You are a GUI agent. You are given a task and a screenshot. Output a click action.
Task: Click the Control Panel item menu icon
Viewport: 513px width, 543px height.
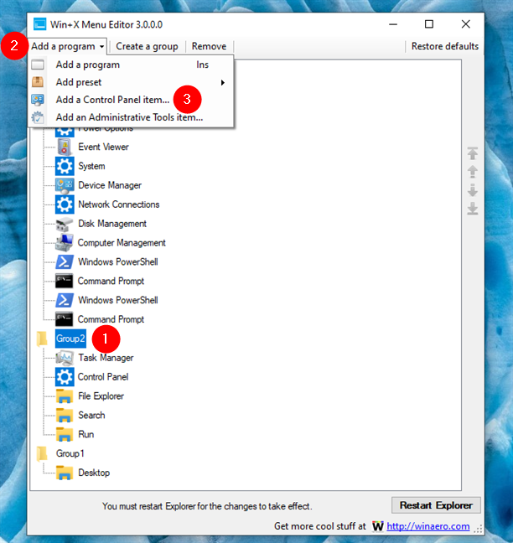pyautogui.click(x=38, y=100)
